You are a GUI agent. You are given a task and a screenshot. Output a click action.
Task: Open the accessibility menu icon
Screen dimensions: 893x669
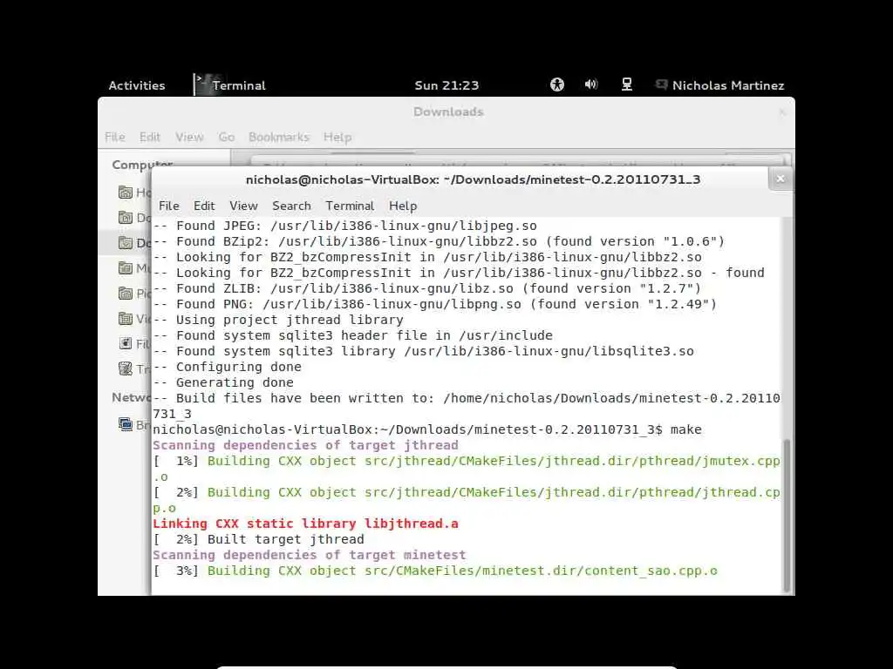pos(557,84)
